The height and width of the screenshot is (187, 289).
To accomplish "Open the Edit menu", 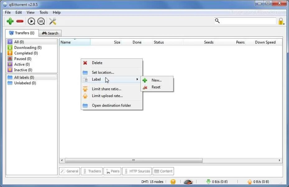I will [19, 12].
